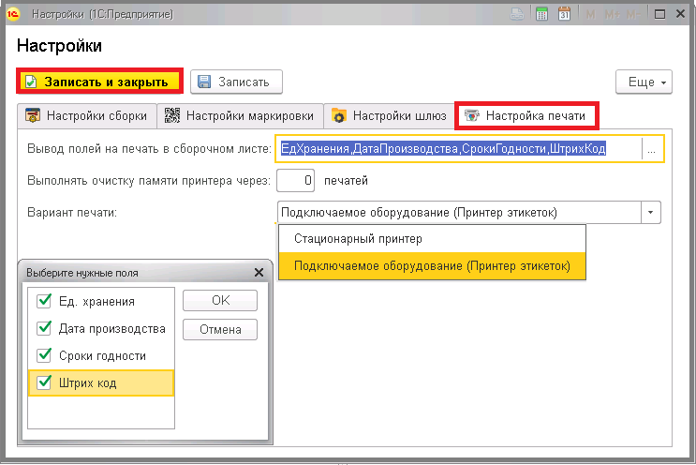Click Записать и закрыть button
The width and height of the screenshot is (696, 465).
[x=100, y=82]
